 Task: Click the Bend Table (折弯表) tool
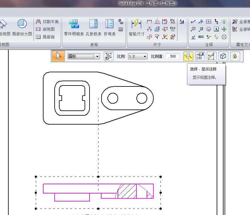[x=110, y=27]
